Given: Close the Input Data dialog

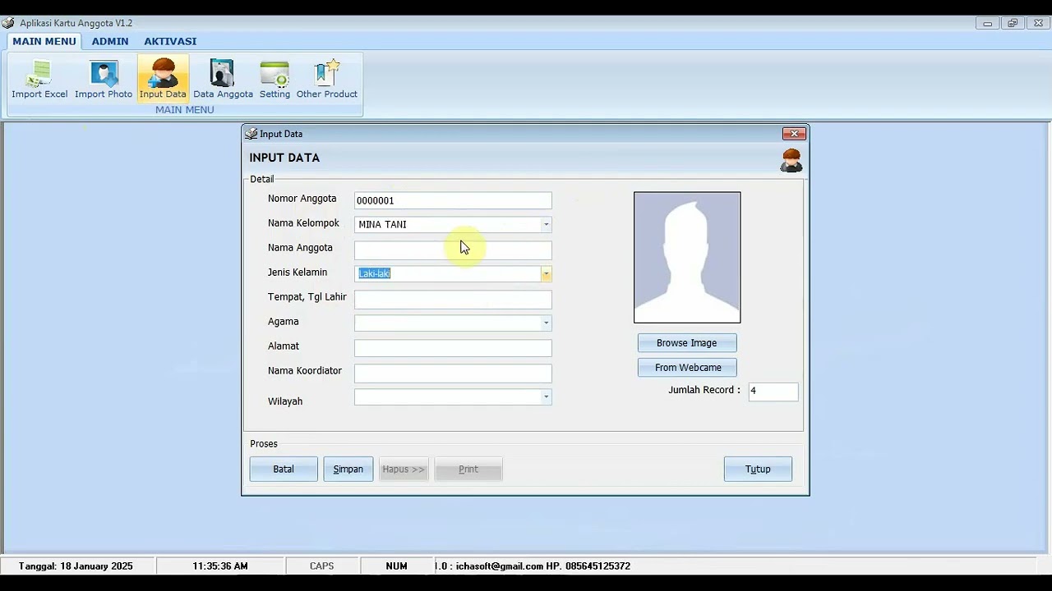Looking at the screenshot, I should [x=794, y=134].
